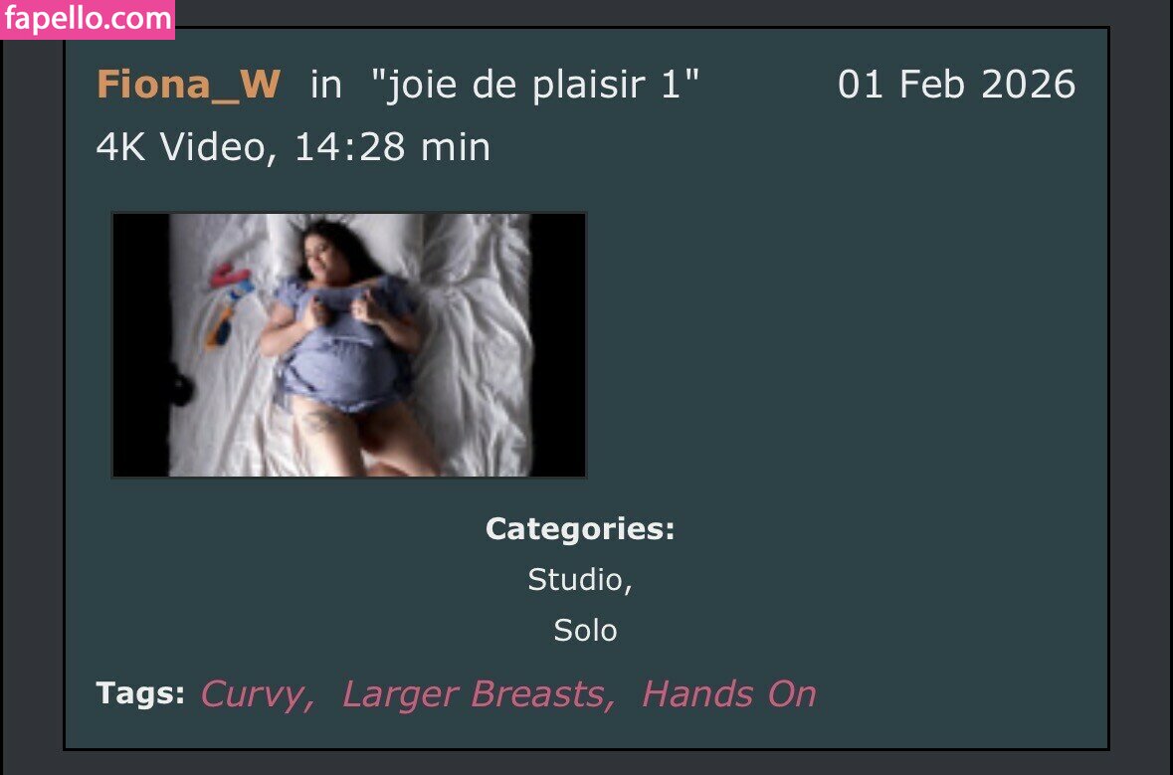Viewport: 1173px width, 775px height.
Task: Open the Solo category
Action: (585, 631)
